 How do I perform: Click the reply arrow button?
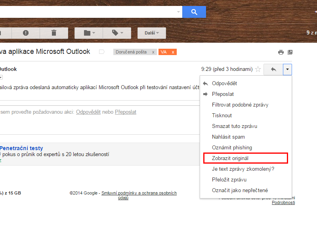273,69
